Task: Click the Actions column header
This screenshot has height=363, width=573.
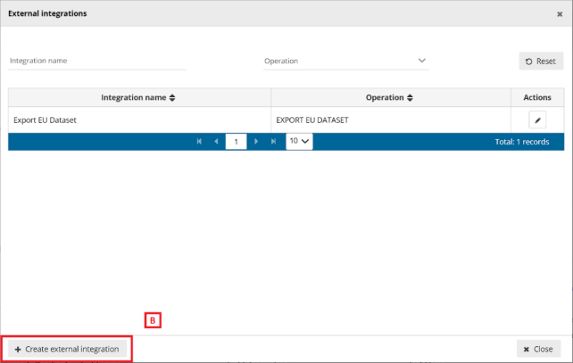Action: [537, 97]
